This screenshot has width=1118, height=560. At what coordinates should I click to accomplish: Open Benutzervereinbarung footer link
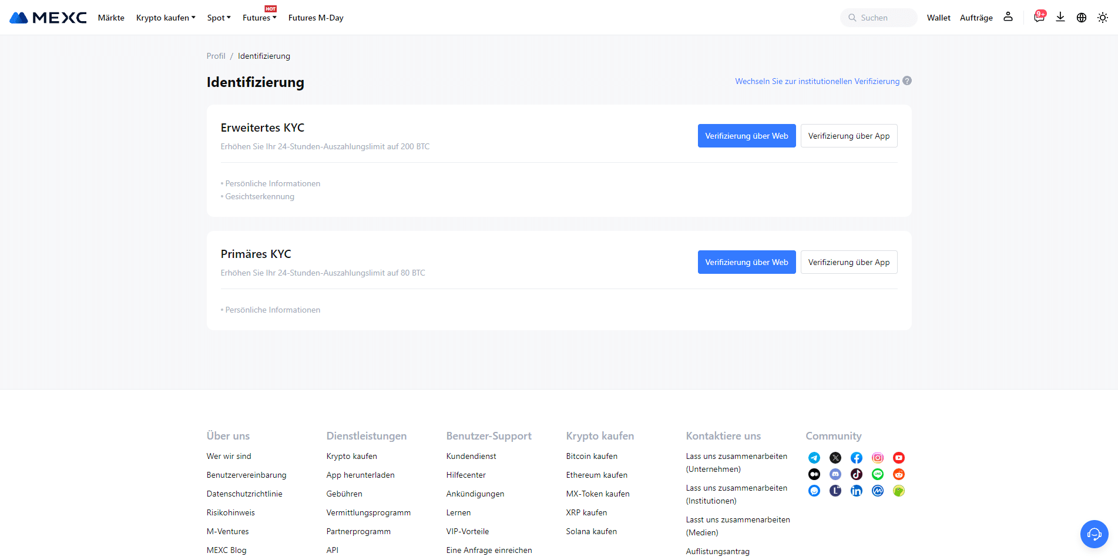point(247,475)
